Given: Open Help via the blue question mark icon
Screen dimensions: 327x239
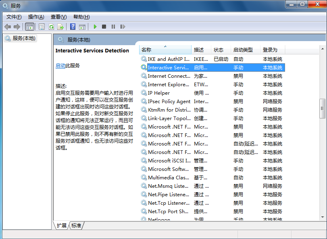Looking at the screenshot, I should pyautogui.click(x=73, y=26).
